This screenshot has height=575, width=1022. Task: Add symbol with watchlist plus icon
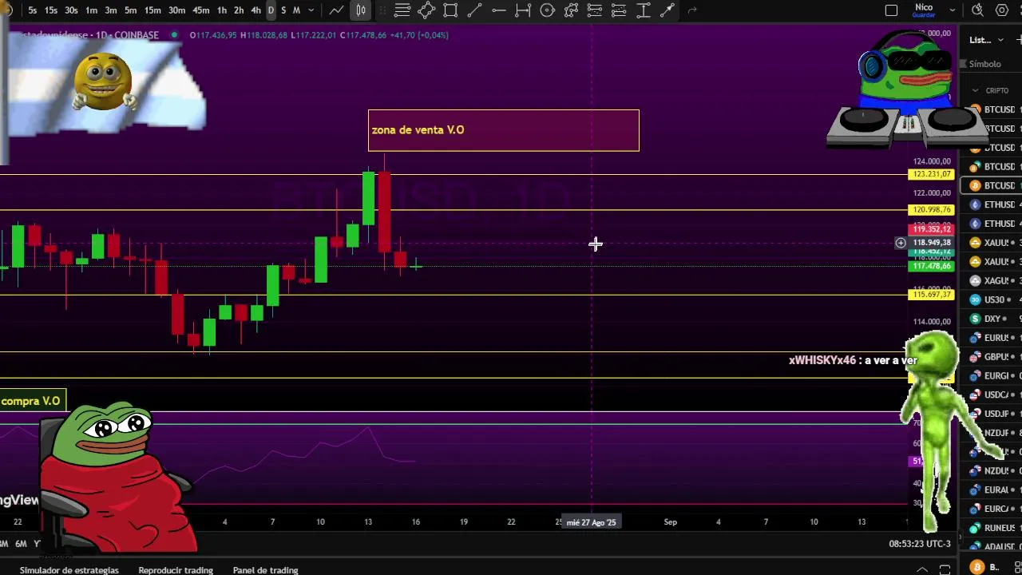(1018, 40)
